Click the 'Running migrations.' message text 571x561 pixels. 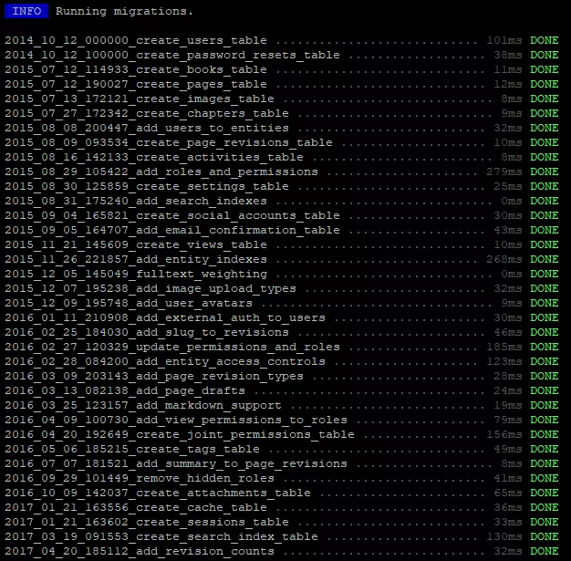pyautogui.click(x=124, y=12)
